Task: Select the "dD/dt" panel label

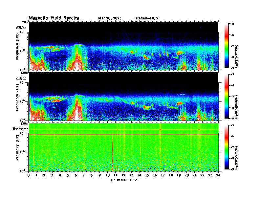Action: point(21,78)
